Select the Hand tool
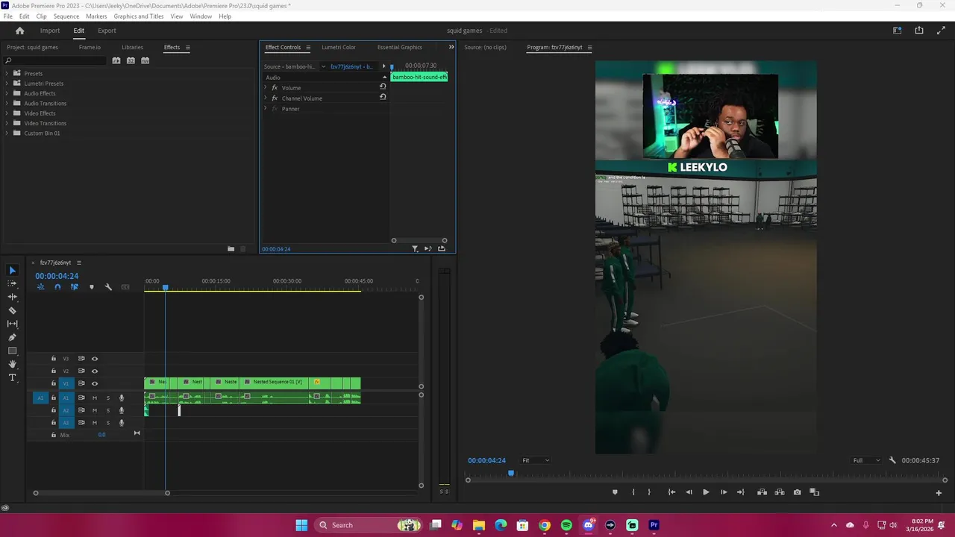Image resolution: width=955 pixels, height=537 pixels. [12, 364]
